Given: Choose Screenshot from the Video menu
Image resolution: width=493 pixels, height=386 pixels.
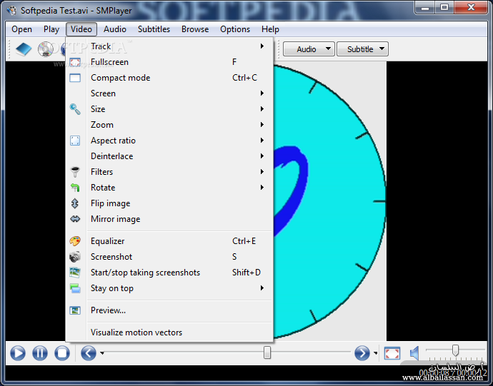Looking at the screenshot, I should 169,257.
